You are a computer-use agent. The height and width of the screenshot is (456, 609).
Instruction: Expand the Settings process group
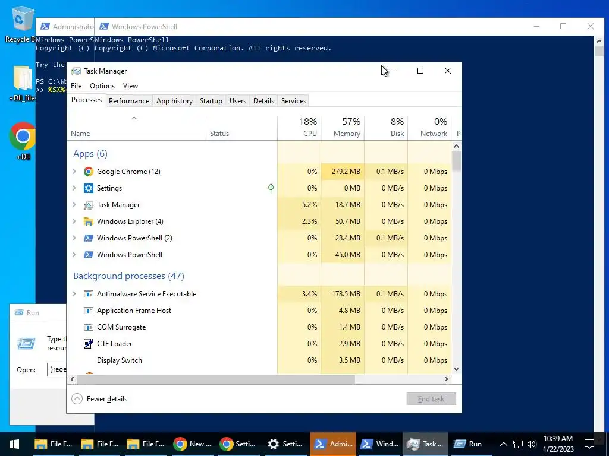(74, 188)
